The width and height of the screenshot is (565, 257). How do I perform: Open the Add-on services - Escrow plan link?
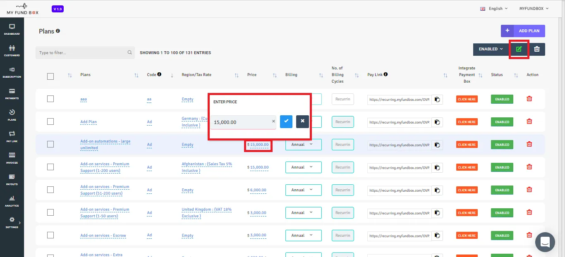point(103,236)
